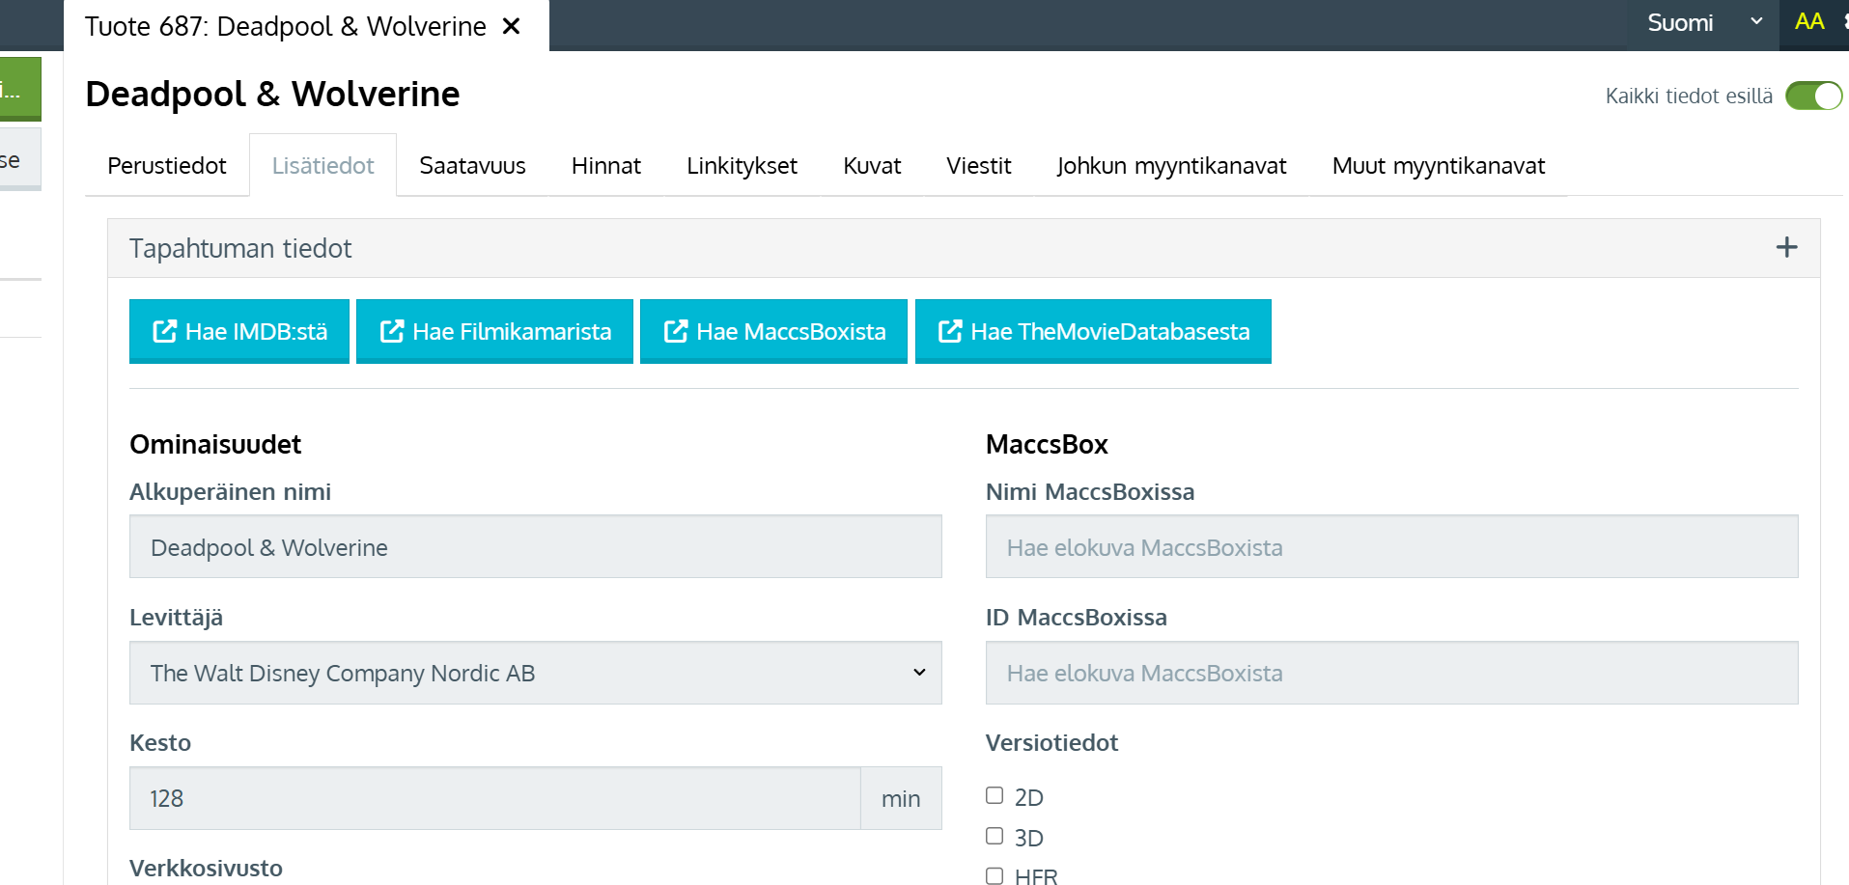The image size is (1849, 885).
Task: Open the Suomi language dropdown
Action: (x=1703, y=23)
